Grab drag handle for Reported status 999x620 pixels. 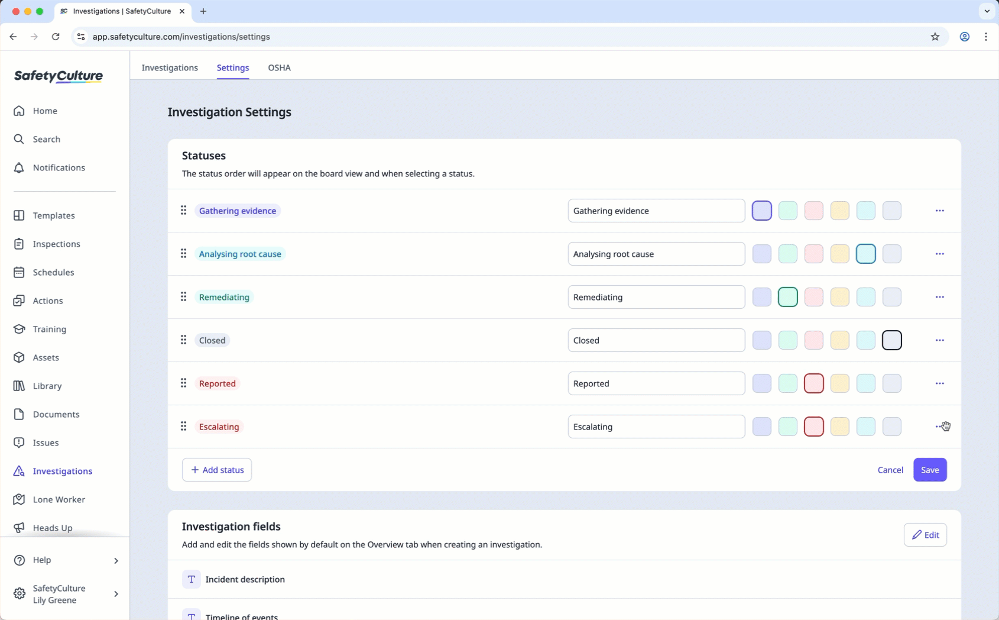(183, 383)
